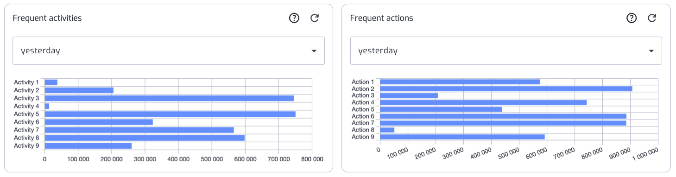This screenshot has width=676, height=177.
Task: Select the Activity 5 bar
Action: [170, 114]
